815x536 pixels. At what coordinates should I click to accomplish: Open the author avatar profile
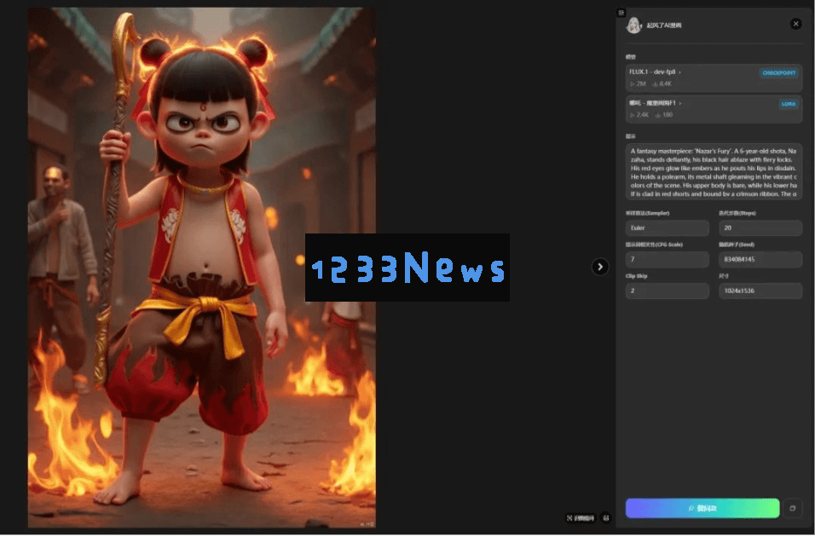[x=633, y=25]
